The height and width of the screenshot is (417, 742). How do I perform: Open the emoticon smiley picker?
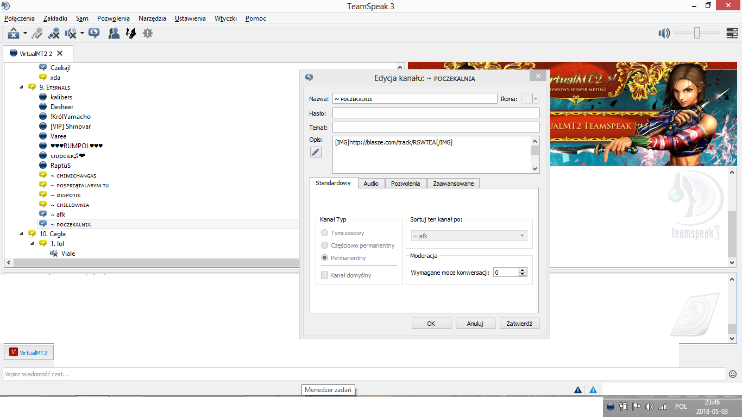(733, 374)
